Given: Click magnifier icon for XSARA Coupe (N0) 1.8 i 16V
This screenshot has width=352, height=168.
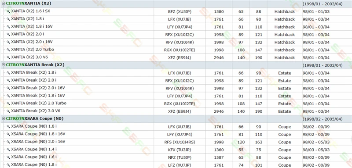Looking at the screenshot, I should (x=8, y=134).
